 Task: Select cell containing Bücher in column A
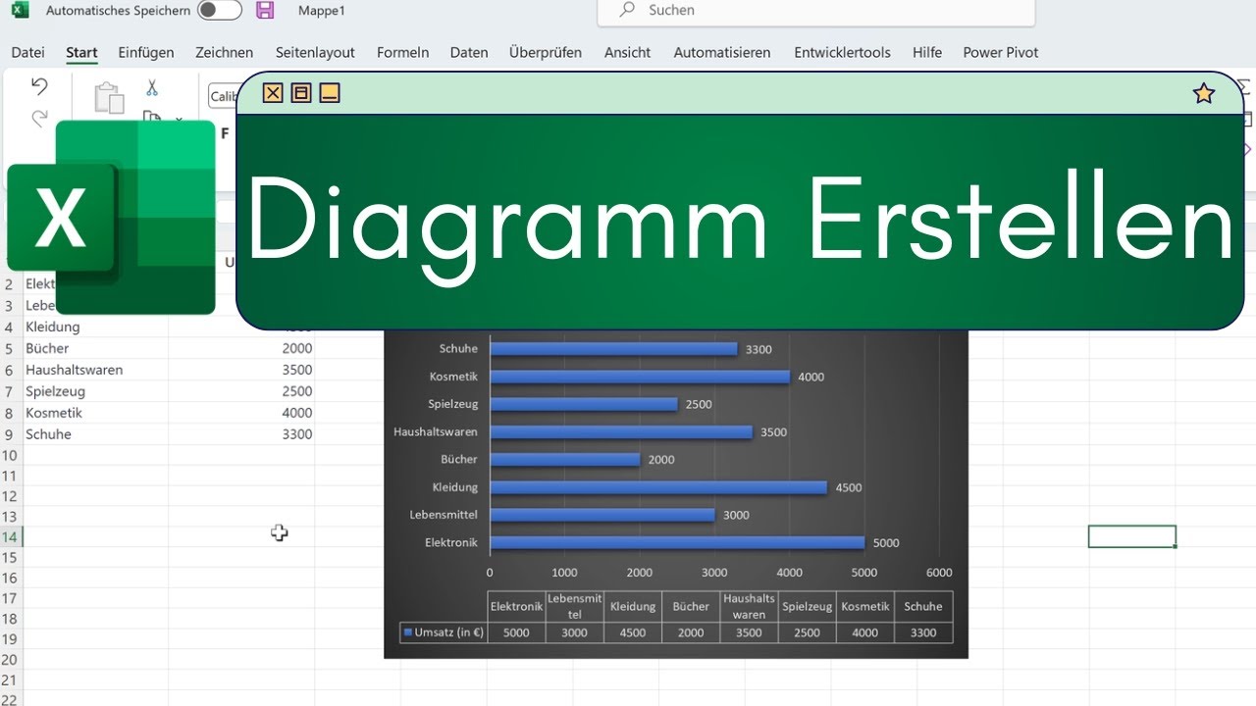pyautogui.click(x=96, y=348)
